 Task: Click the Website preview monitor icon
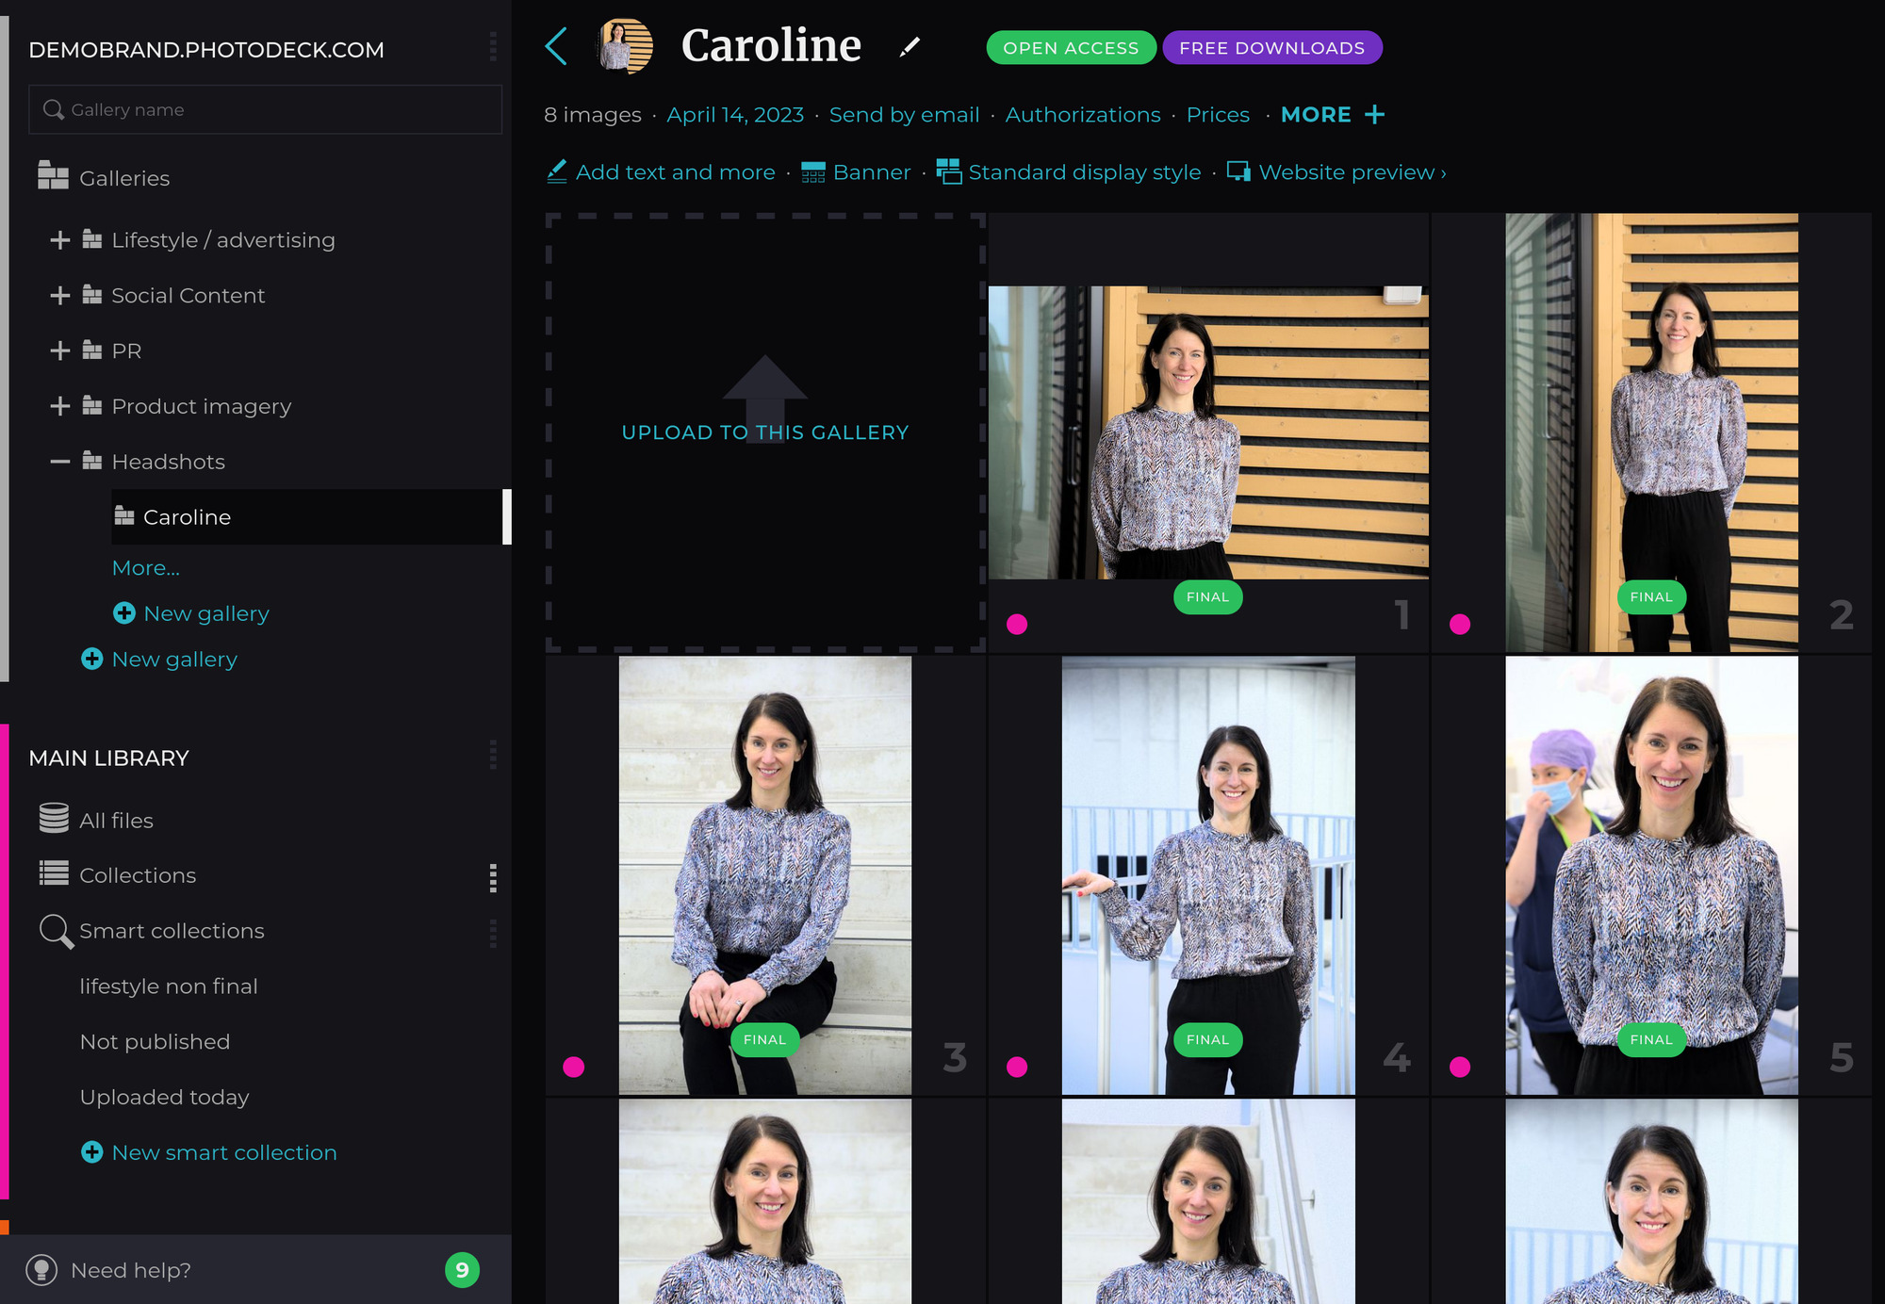tap(1238, 171)
